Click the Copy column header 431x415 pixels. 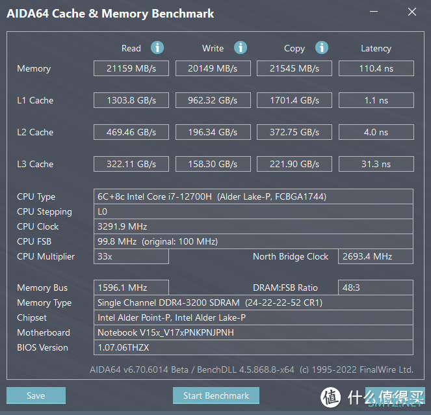point(294,49)
